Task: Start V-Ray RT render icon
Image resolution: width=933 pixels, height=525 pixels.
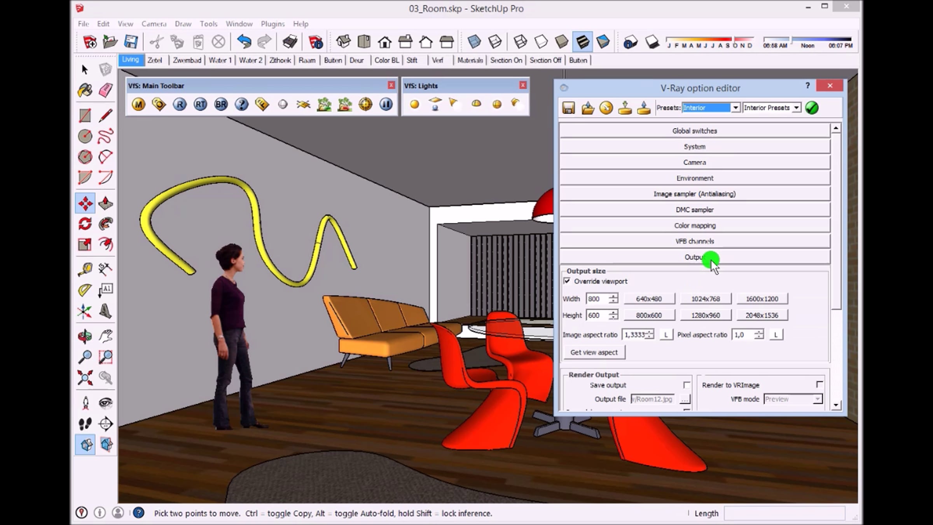Action: [200, 104]
